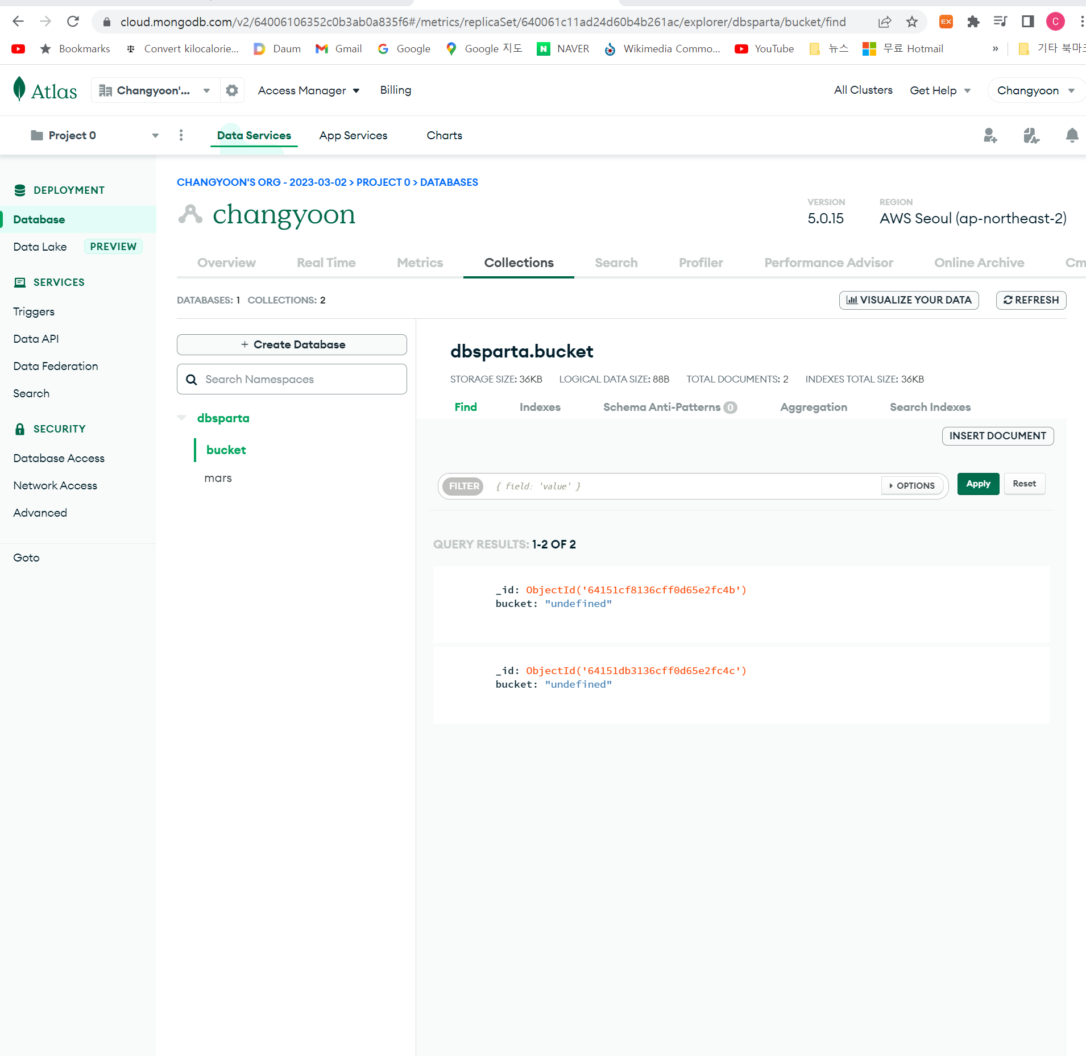The image size is (1086, 1056).
Task: Focus the Search Namespaces field
Action: tap(292, 379)
